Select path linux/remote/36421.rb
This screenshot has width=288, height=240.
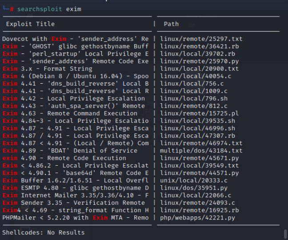click(x=199, y=46)
